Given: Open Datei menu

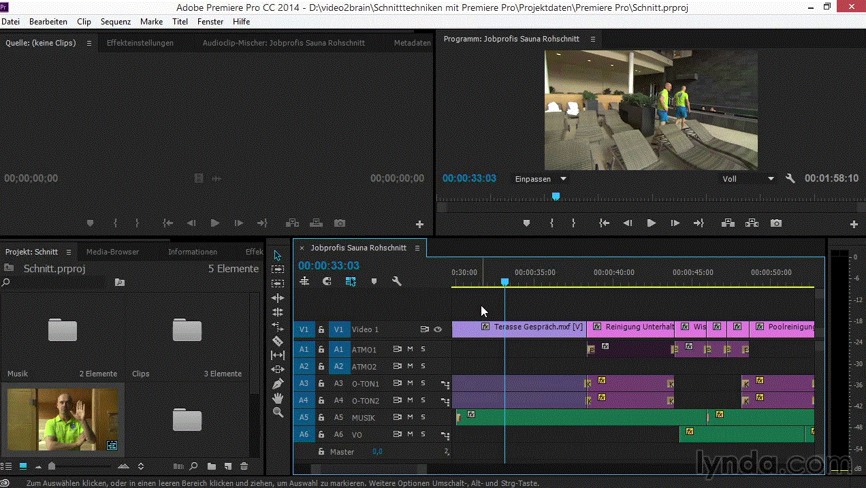Looking at the screenshot, I should coord(11,22).
